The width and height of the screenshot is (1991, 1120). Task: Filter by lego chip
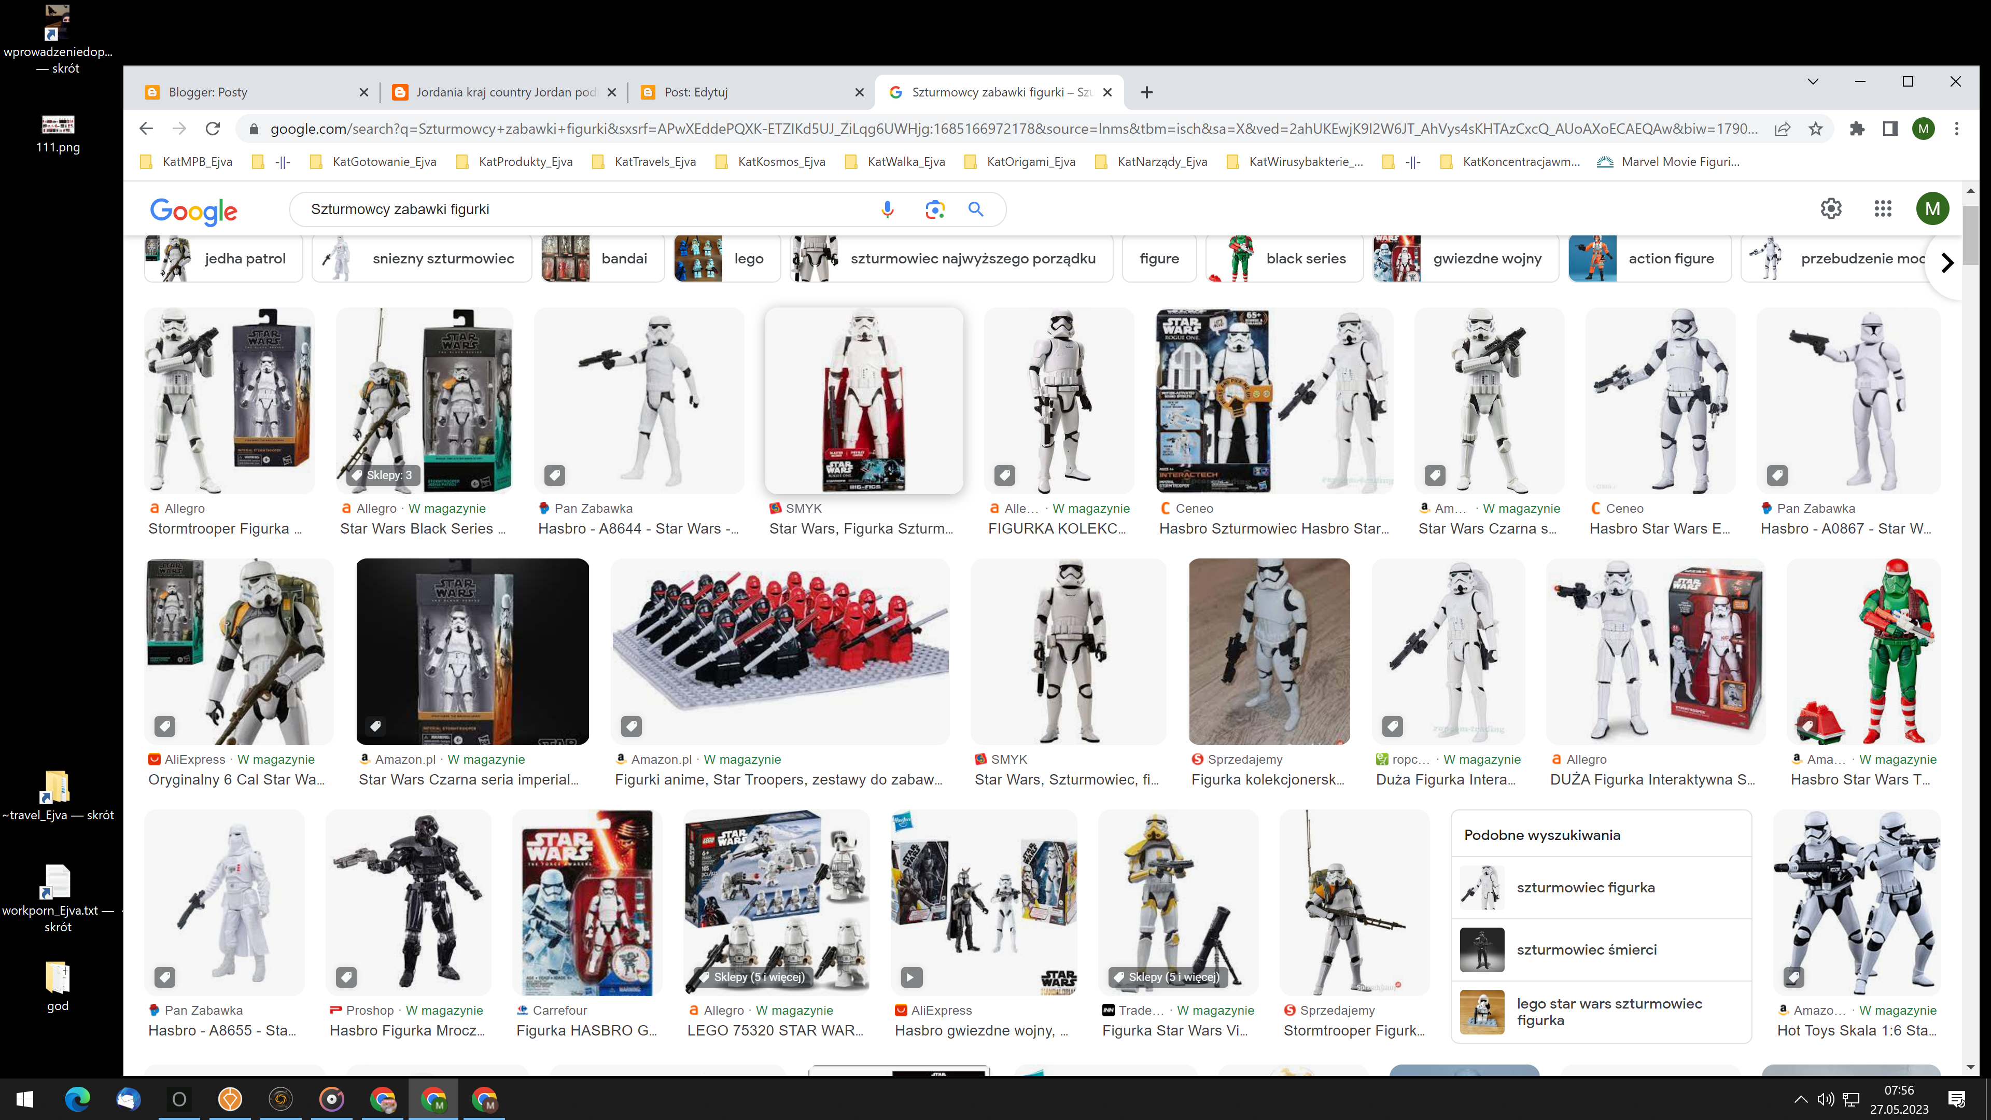point(727,259)
